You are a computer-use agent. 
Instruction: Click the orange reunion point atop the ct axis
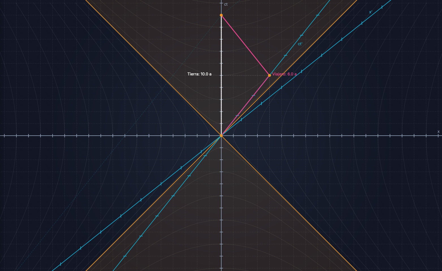[221, 15]
